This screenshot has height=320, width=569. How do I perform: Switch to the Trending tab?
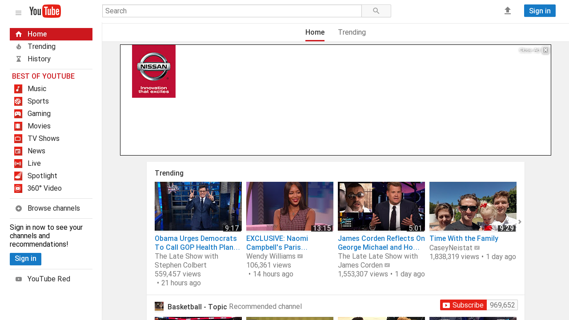tap(352, 32)
